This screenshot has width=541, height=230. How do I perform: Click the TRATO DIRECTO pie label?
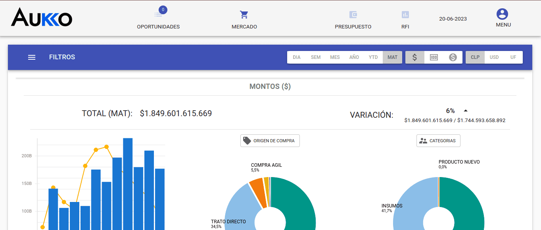228,222
